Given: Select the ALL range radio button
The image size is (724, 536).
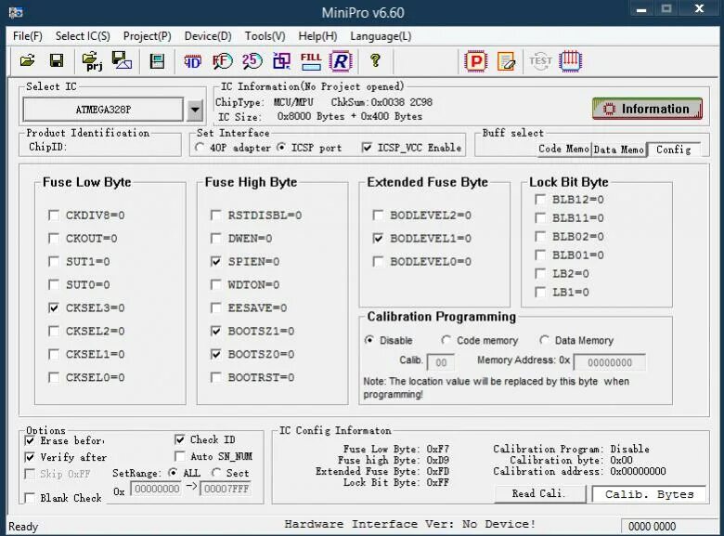Looking at the screenshot, I should [174, 473].
